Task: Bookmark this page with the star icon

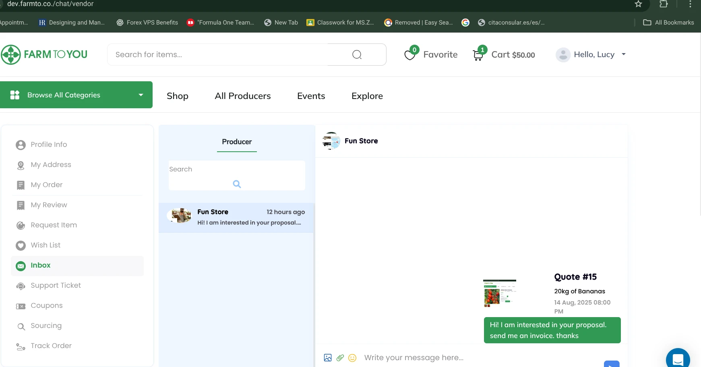Action: point(638,4)
